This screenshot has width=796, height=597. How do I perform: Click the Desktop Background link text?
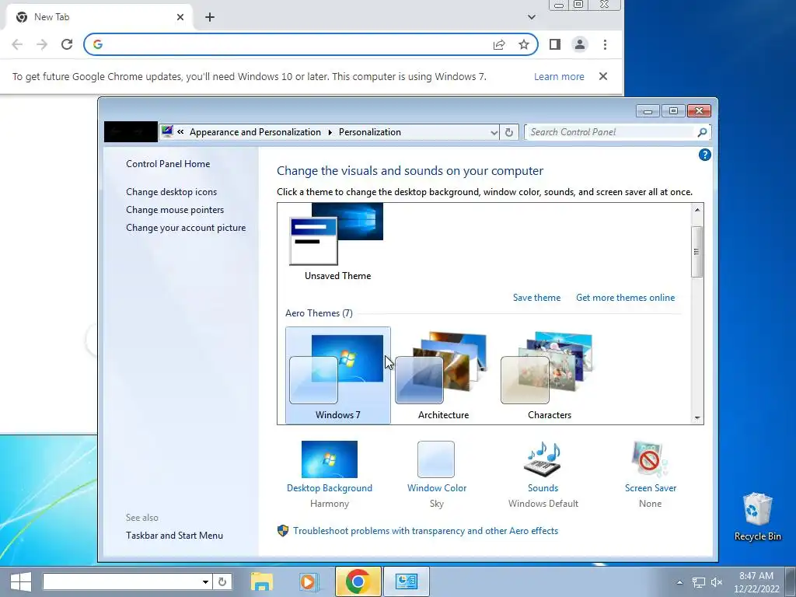tap(330, 488)
